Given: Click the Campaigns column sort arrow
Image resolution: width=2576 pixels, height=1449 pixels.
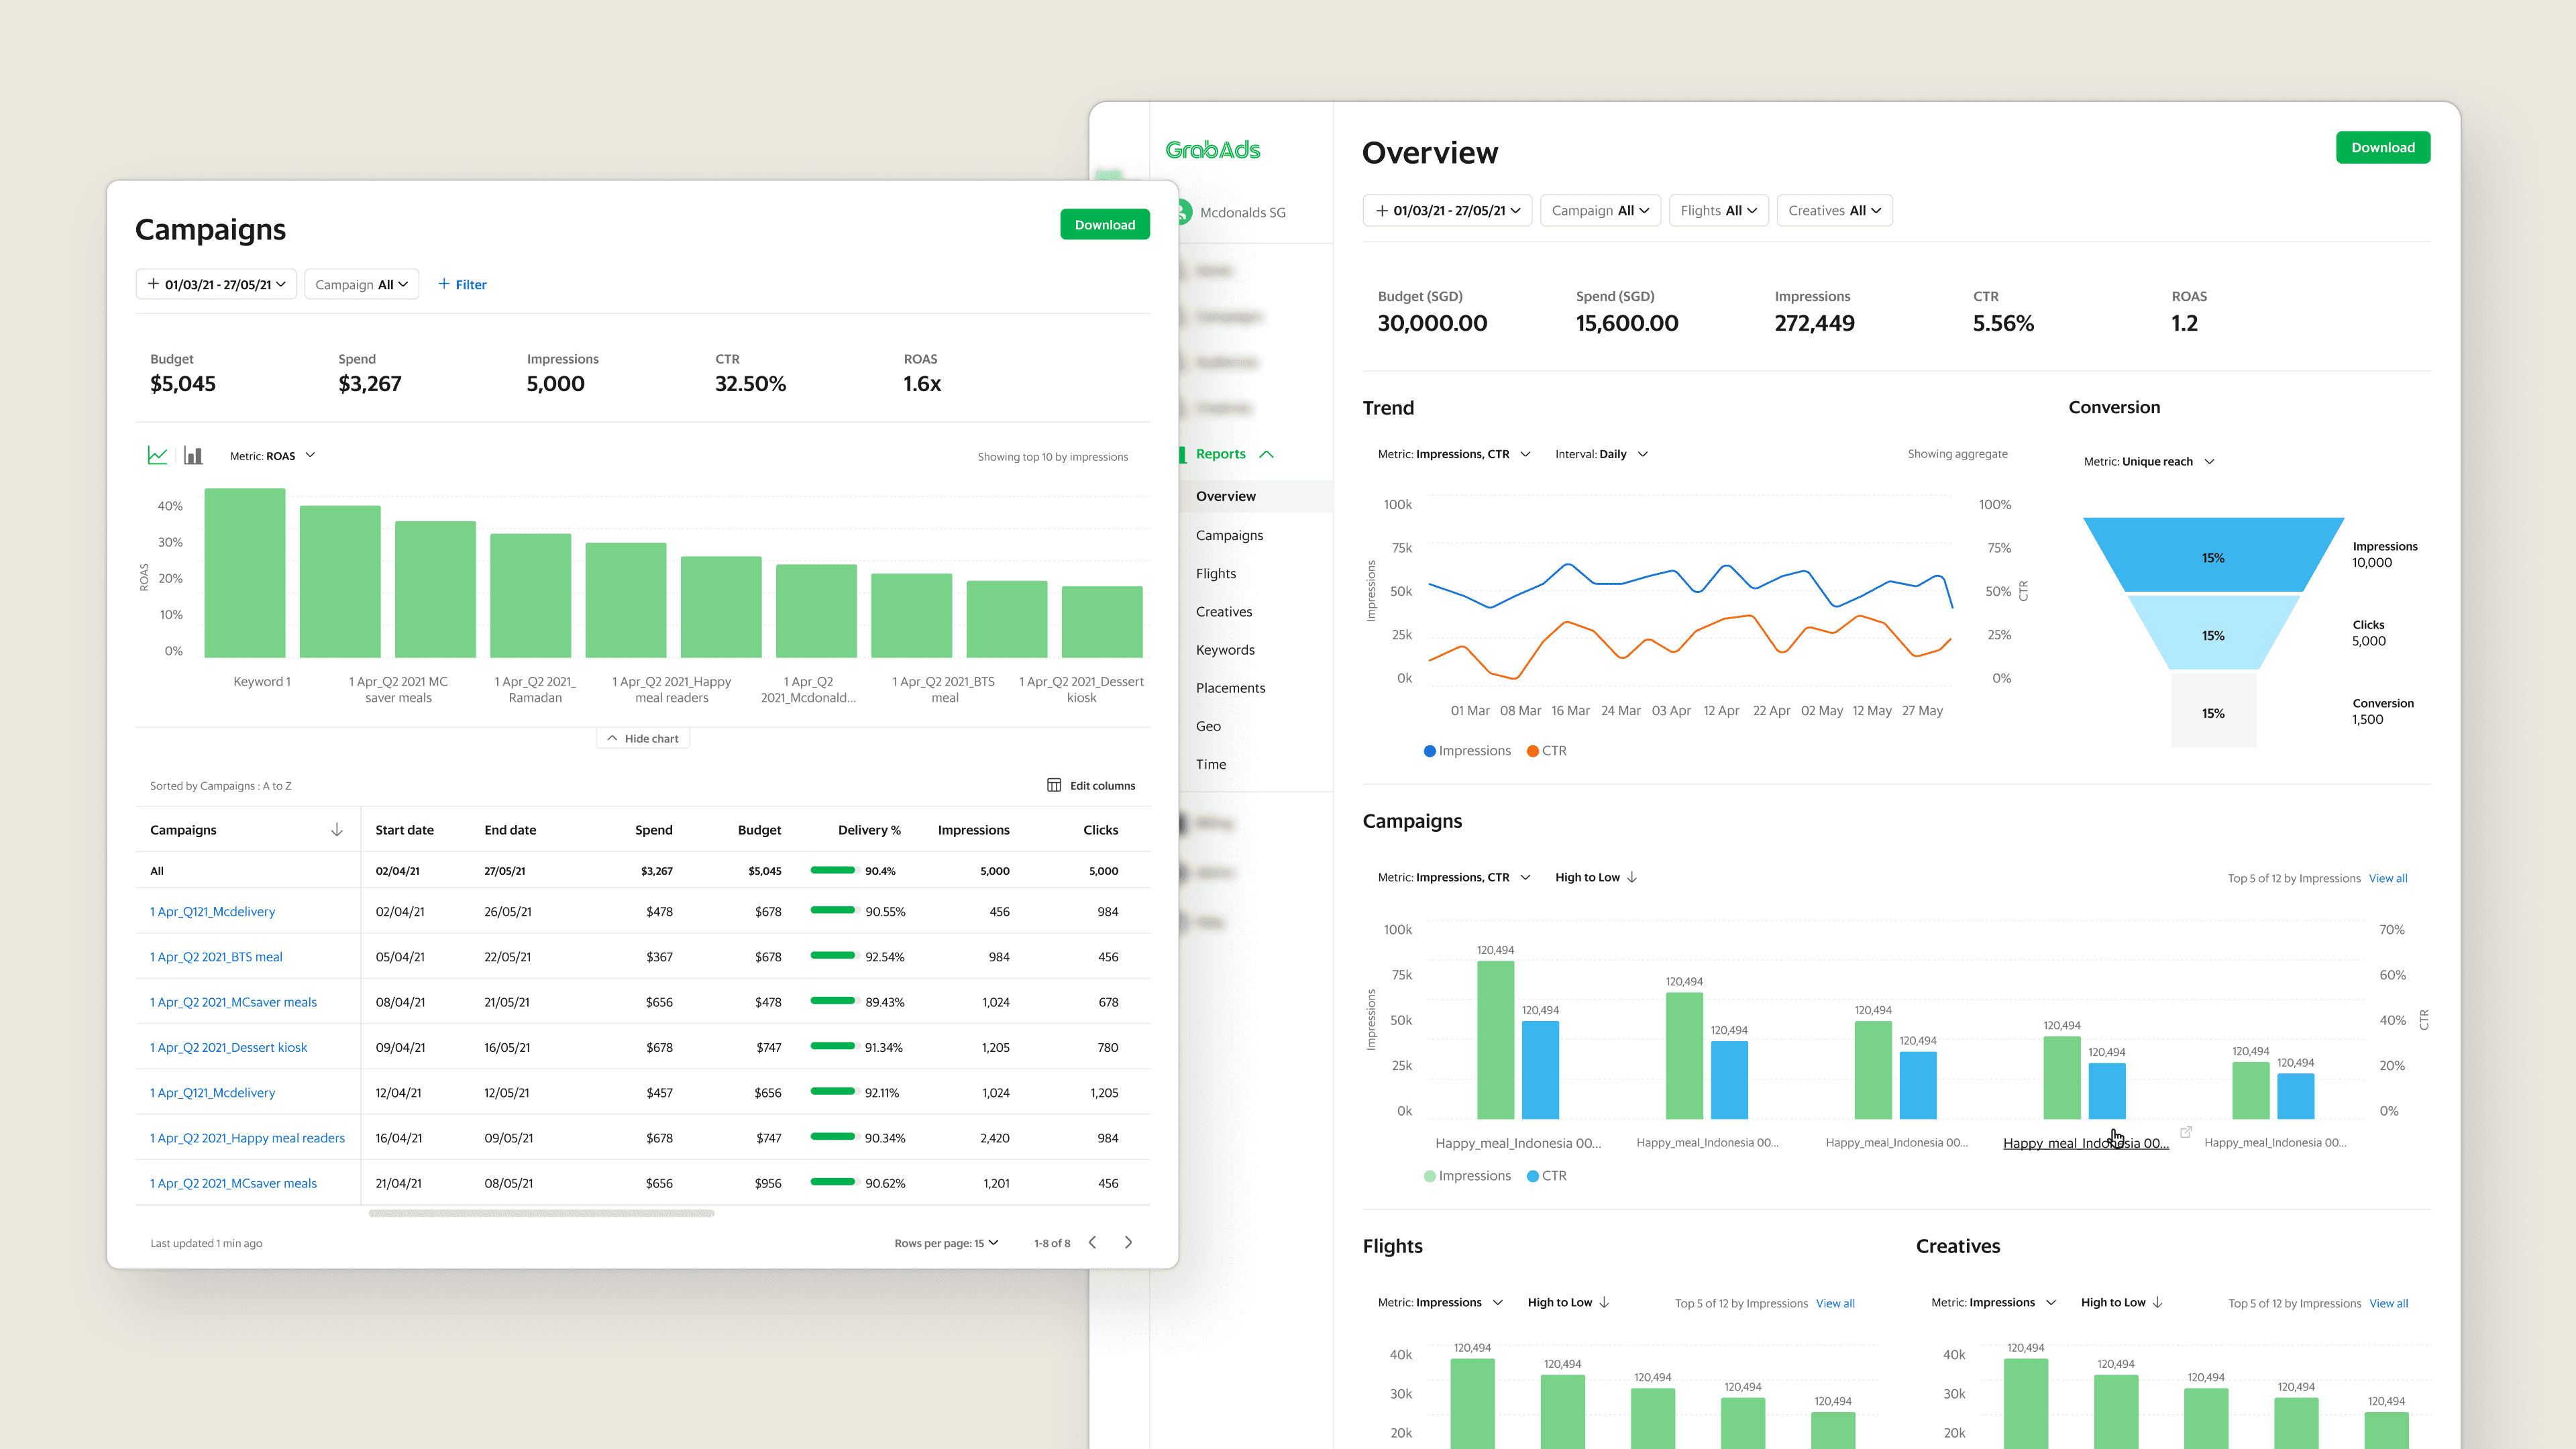Looking at the screenshot, I should [337, 830].
